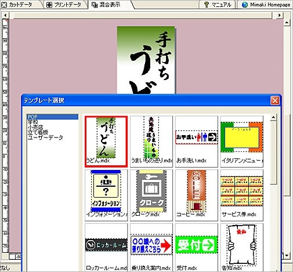Click the globe icon on Mimaki Homepage
The width and height of the screenshot is (293, 272).
(x=245, y=5)
